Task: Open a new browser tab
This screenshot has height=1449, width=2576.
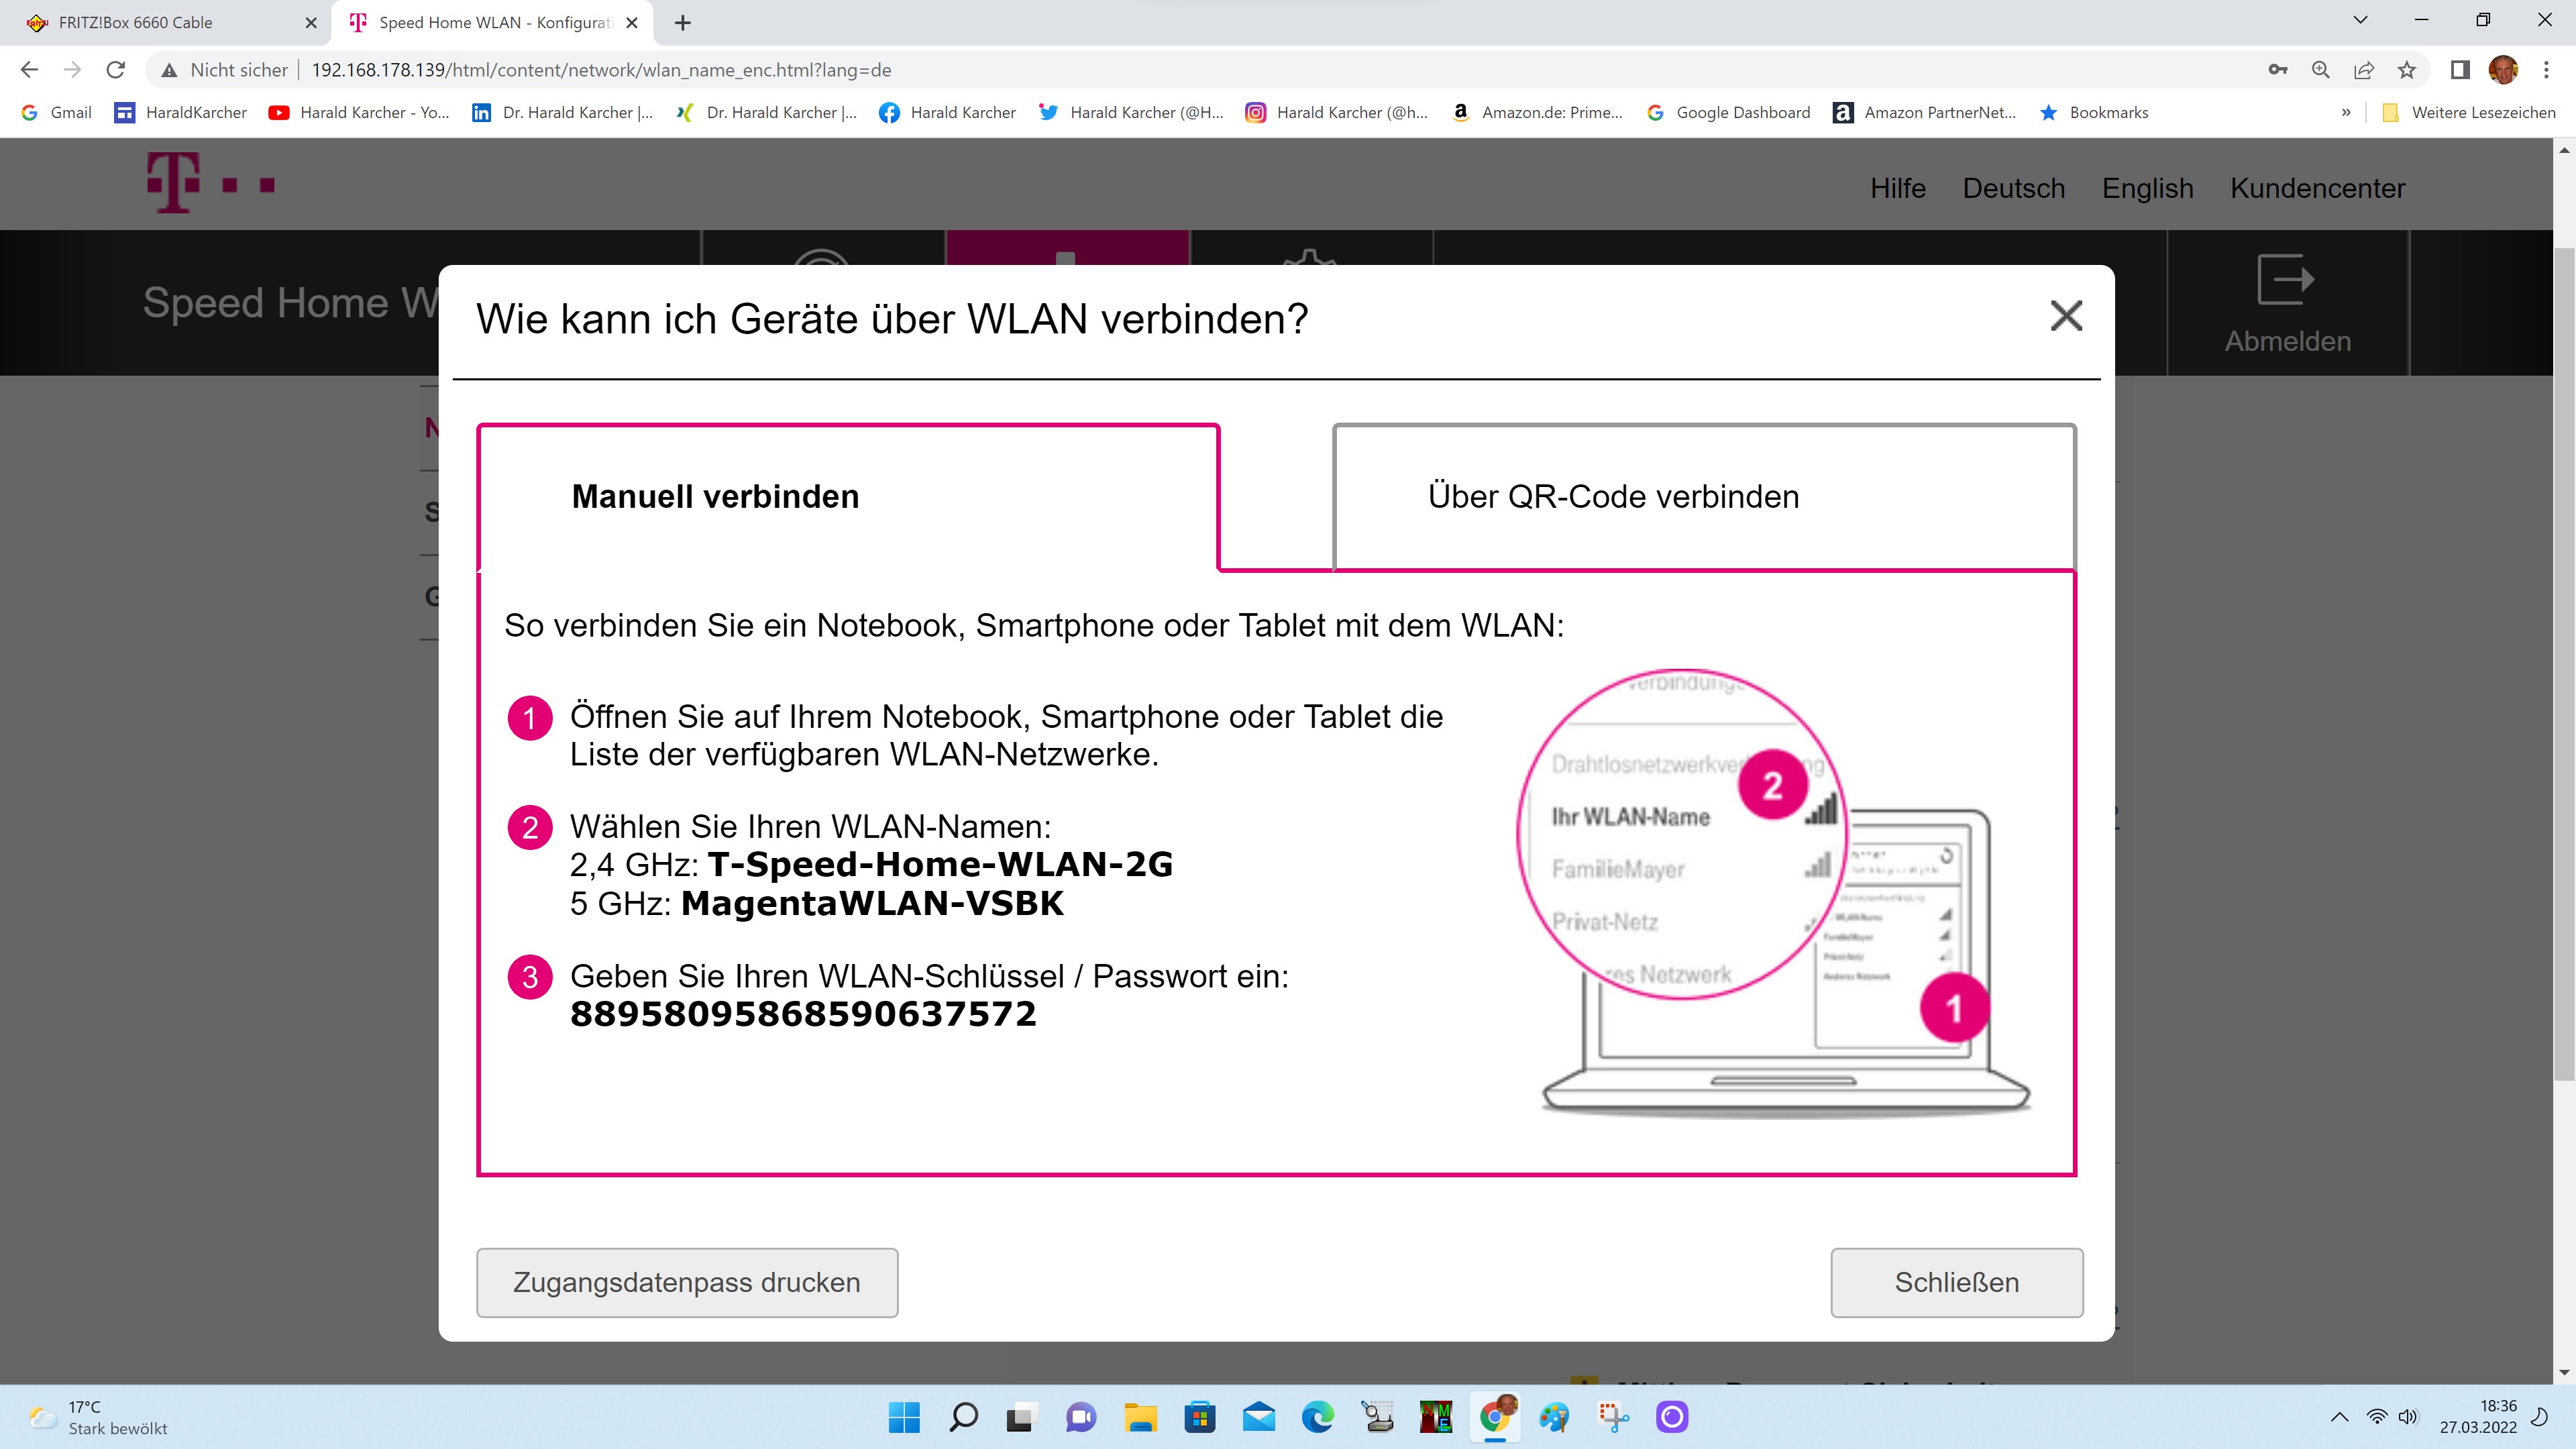Action: [x=683, y=22]
